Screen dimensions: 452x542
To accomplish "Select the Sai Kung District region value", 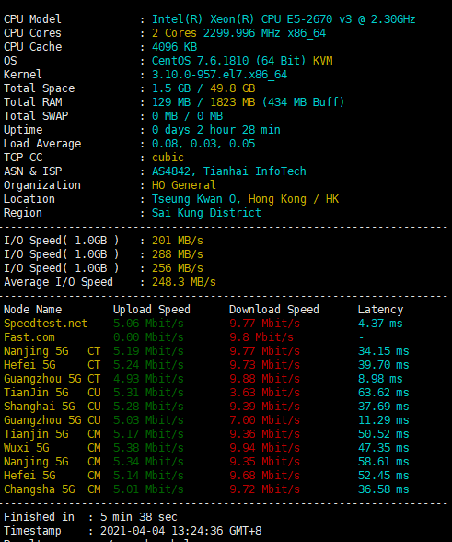I will pos(206,213).
